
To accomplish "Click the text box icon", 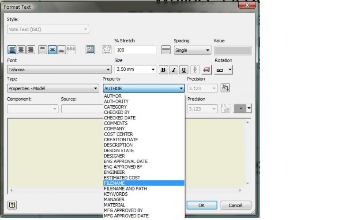I will 90,50.
